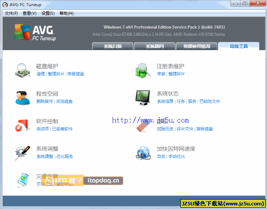The height and width of the screenshot is (209, 267).
Task: Click the 拭除历史 link
Action: tap(165, 129)
